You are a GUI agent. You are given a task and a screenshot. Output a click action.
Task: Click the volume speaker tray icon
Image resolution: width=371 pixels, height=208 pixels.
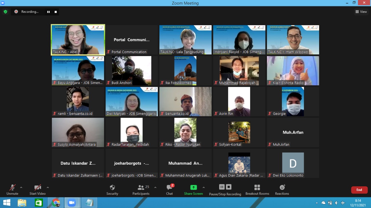pos(337,203)
